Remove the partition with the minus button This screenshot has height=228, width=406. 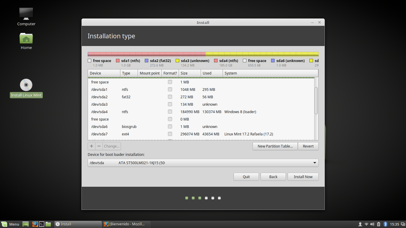[x=99, y=146]
